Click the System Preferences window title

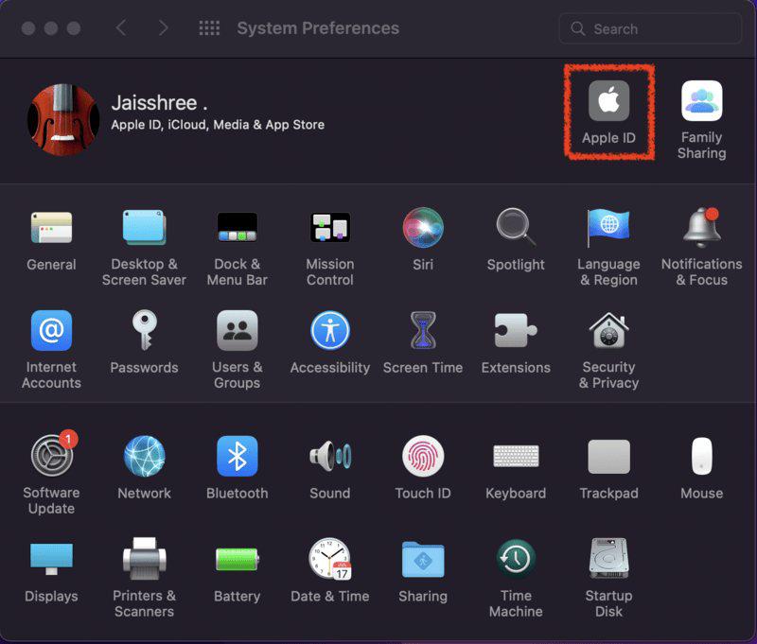318,28
